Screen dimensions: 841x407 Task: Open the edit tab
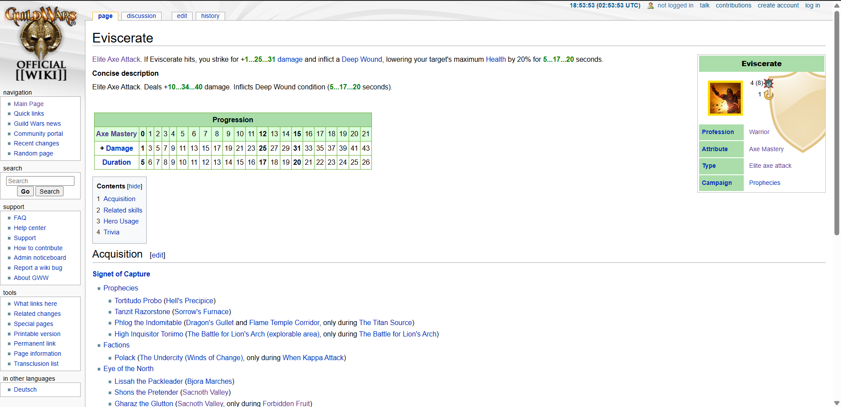coord(182,16)
